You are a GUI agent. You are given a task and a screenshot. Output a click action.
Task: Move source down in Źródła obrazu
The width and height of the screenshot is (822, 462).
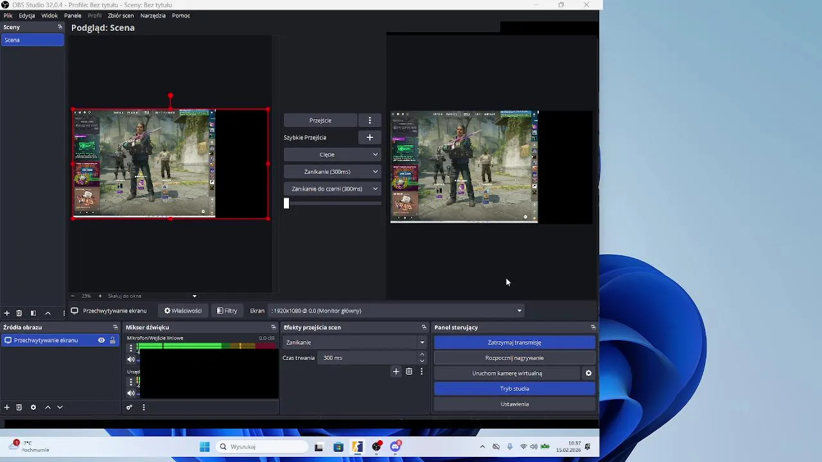(x=60, y=407)
